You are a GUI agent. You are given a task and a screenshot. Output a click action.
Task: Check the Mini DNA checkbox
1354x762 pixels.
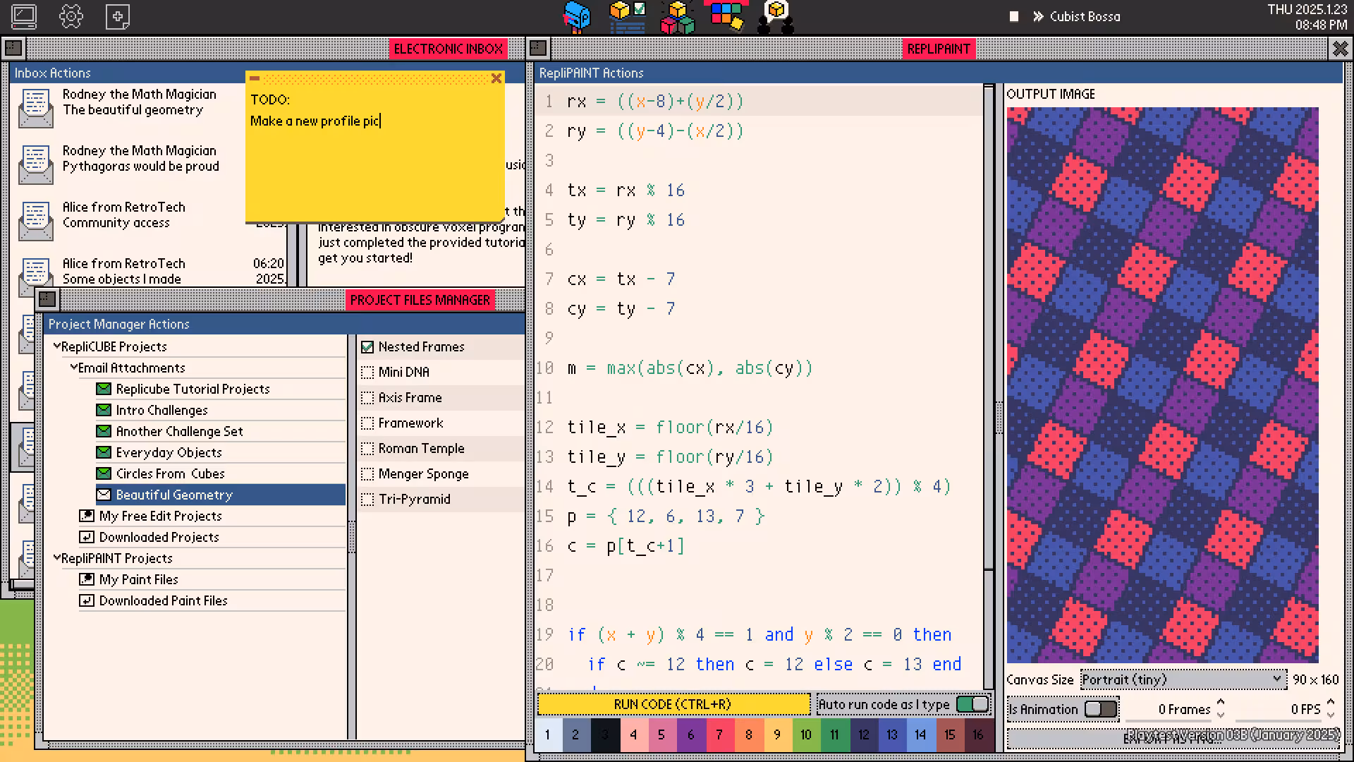(x=367, y=373)
